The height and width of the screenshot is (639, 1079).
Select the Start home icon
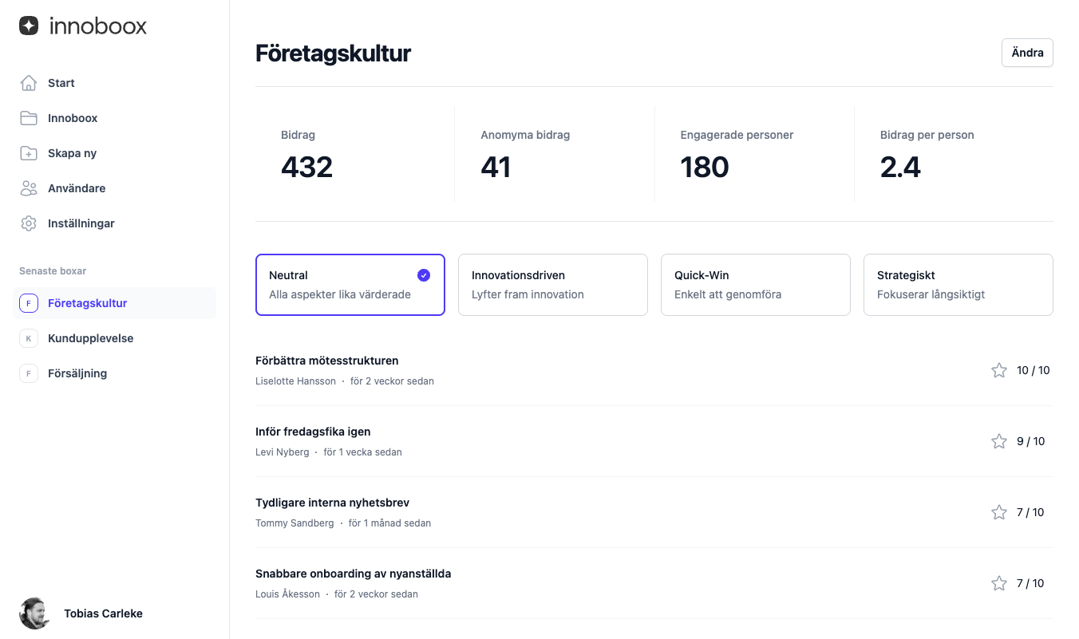[x=29, y=82]
